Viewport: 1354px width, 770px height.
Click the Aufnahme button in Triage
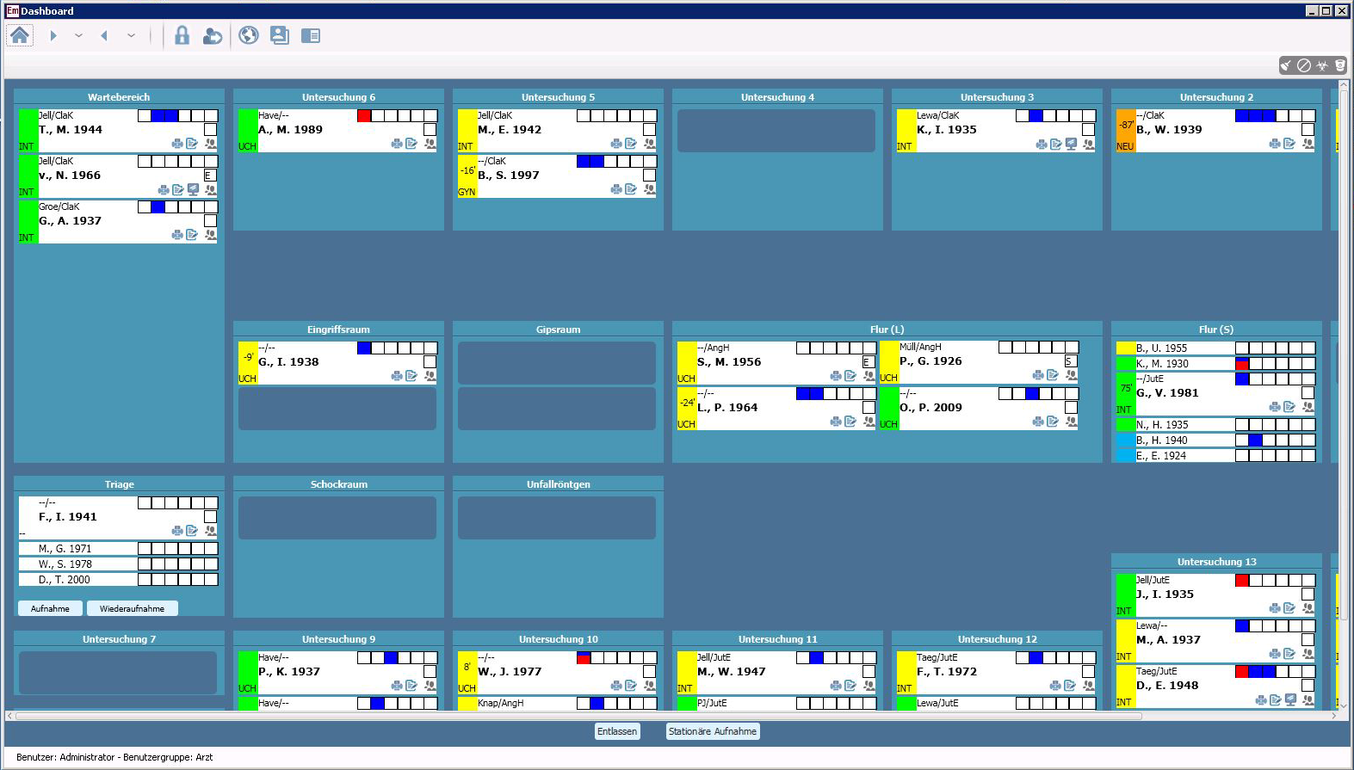(x=50, y=608)
